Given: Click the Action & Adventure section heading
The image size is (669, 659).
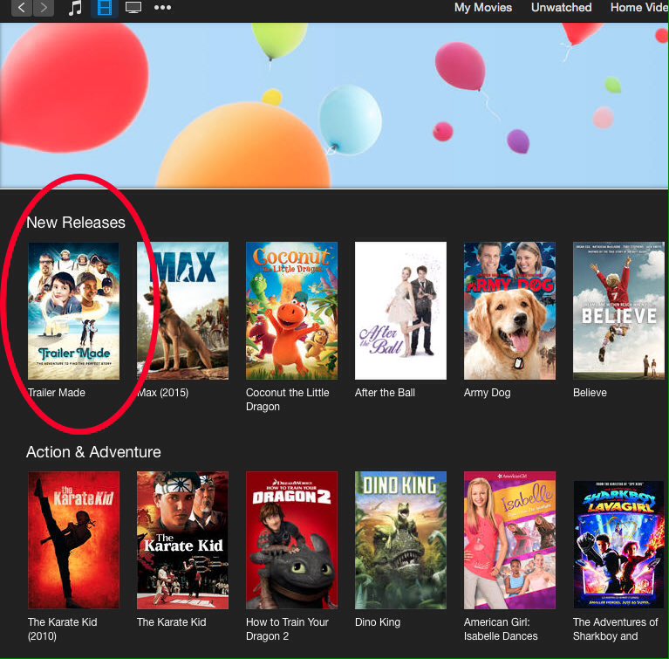Looking at the screenshot, I should [93, 452].
